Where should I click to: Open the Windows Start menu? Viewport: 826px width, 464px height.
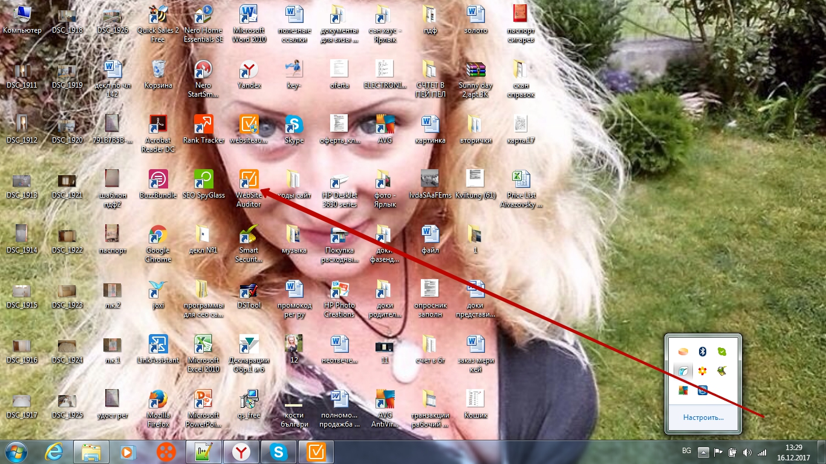(x=16, y=452)
